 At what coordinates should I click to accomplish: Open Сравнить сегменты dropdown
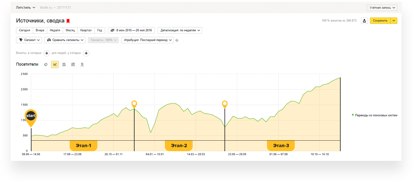(65, 40)
